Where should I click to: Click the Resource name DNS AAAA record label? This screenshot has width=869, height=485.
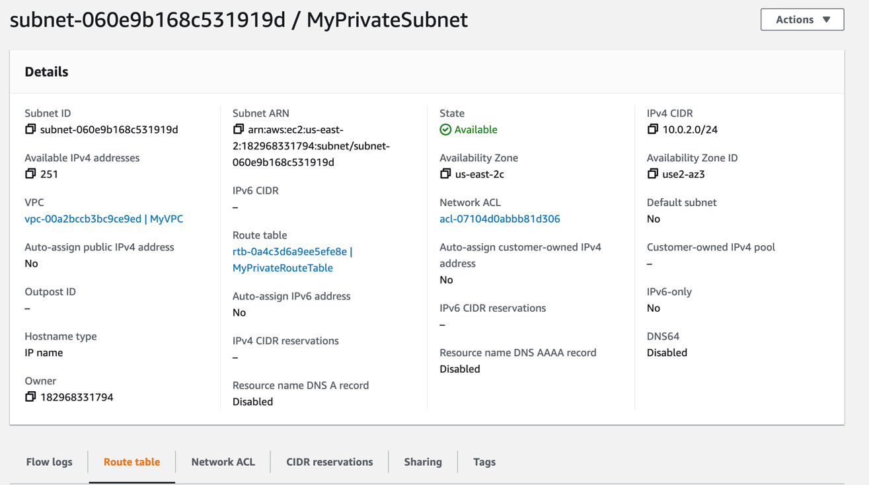(518, 353)
